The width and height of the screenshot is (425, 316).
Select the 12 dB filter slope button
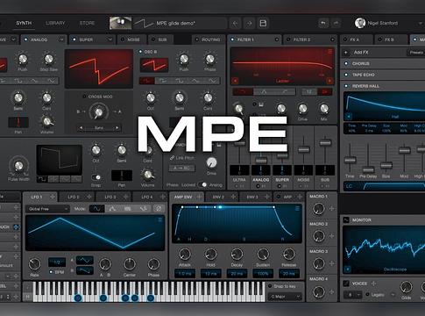pos(308,92)
